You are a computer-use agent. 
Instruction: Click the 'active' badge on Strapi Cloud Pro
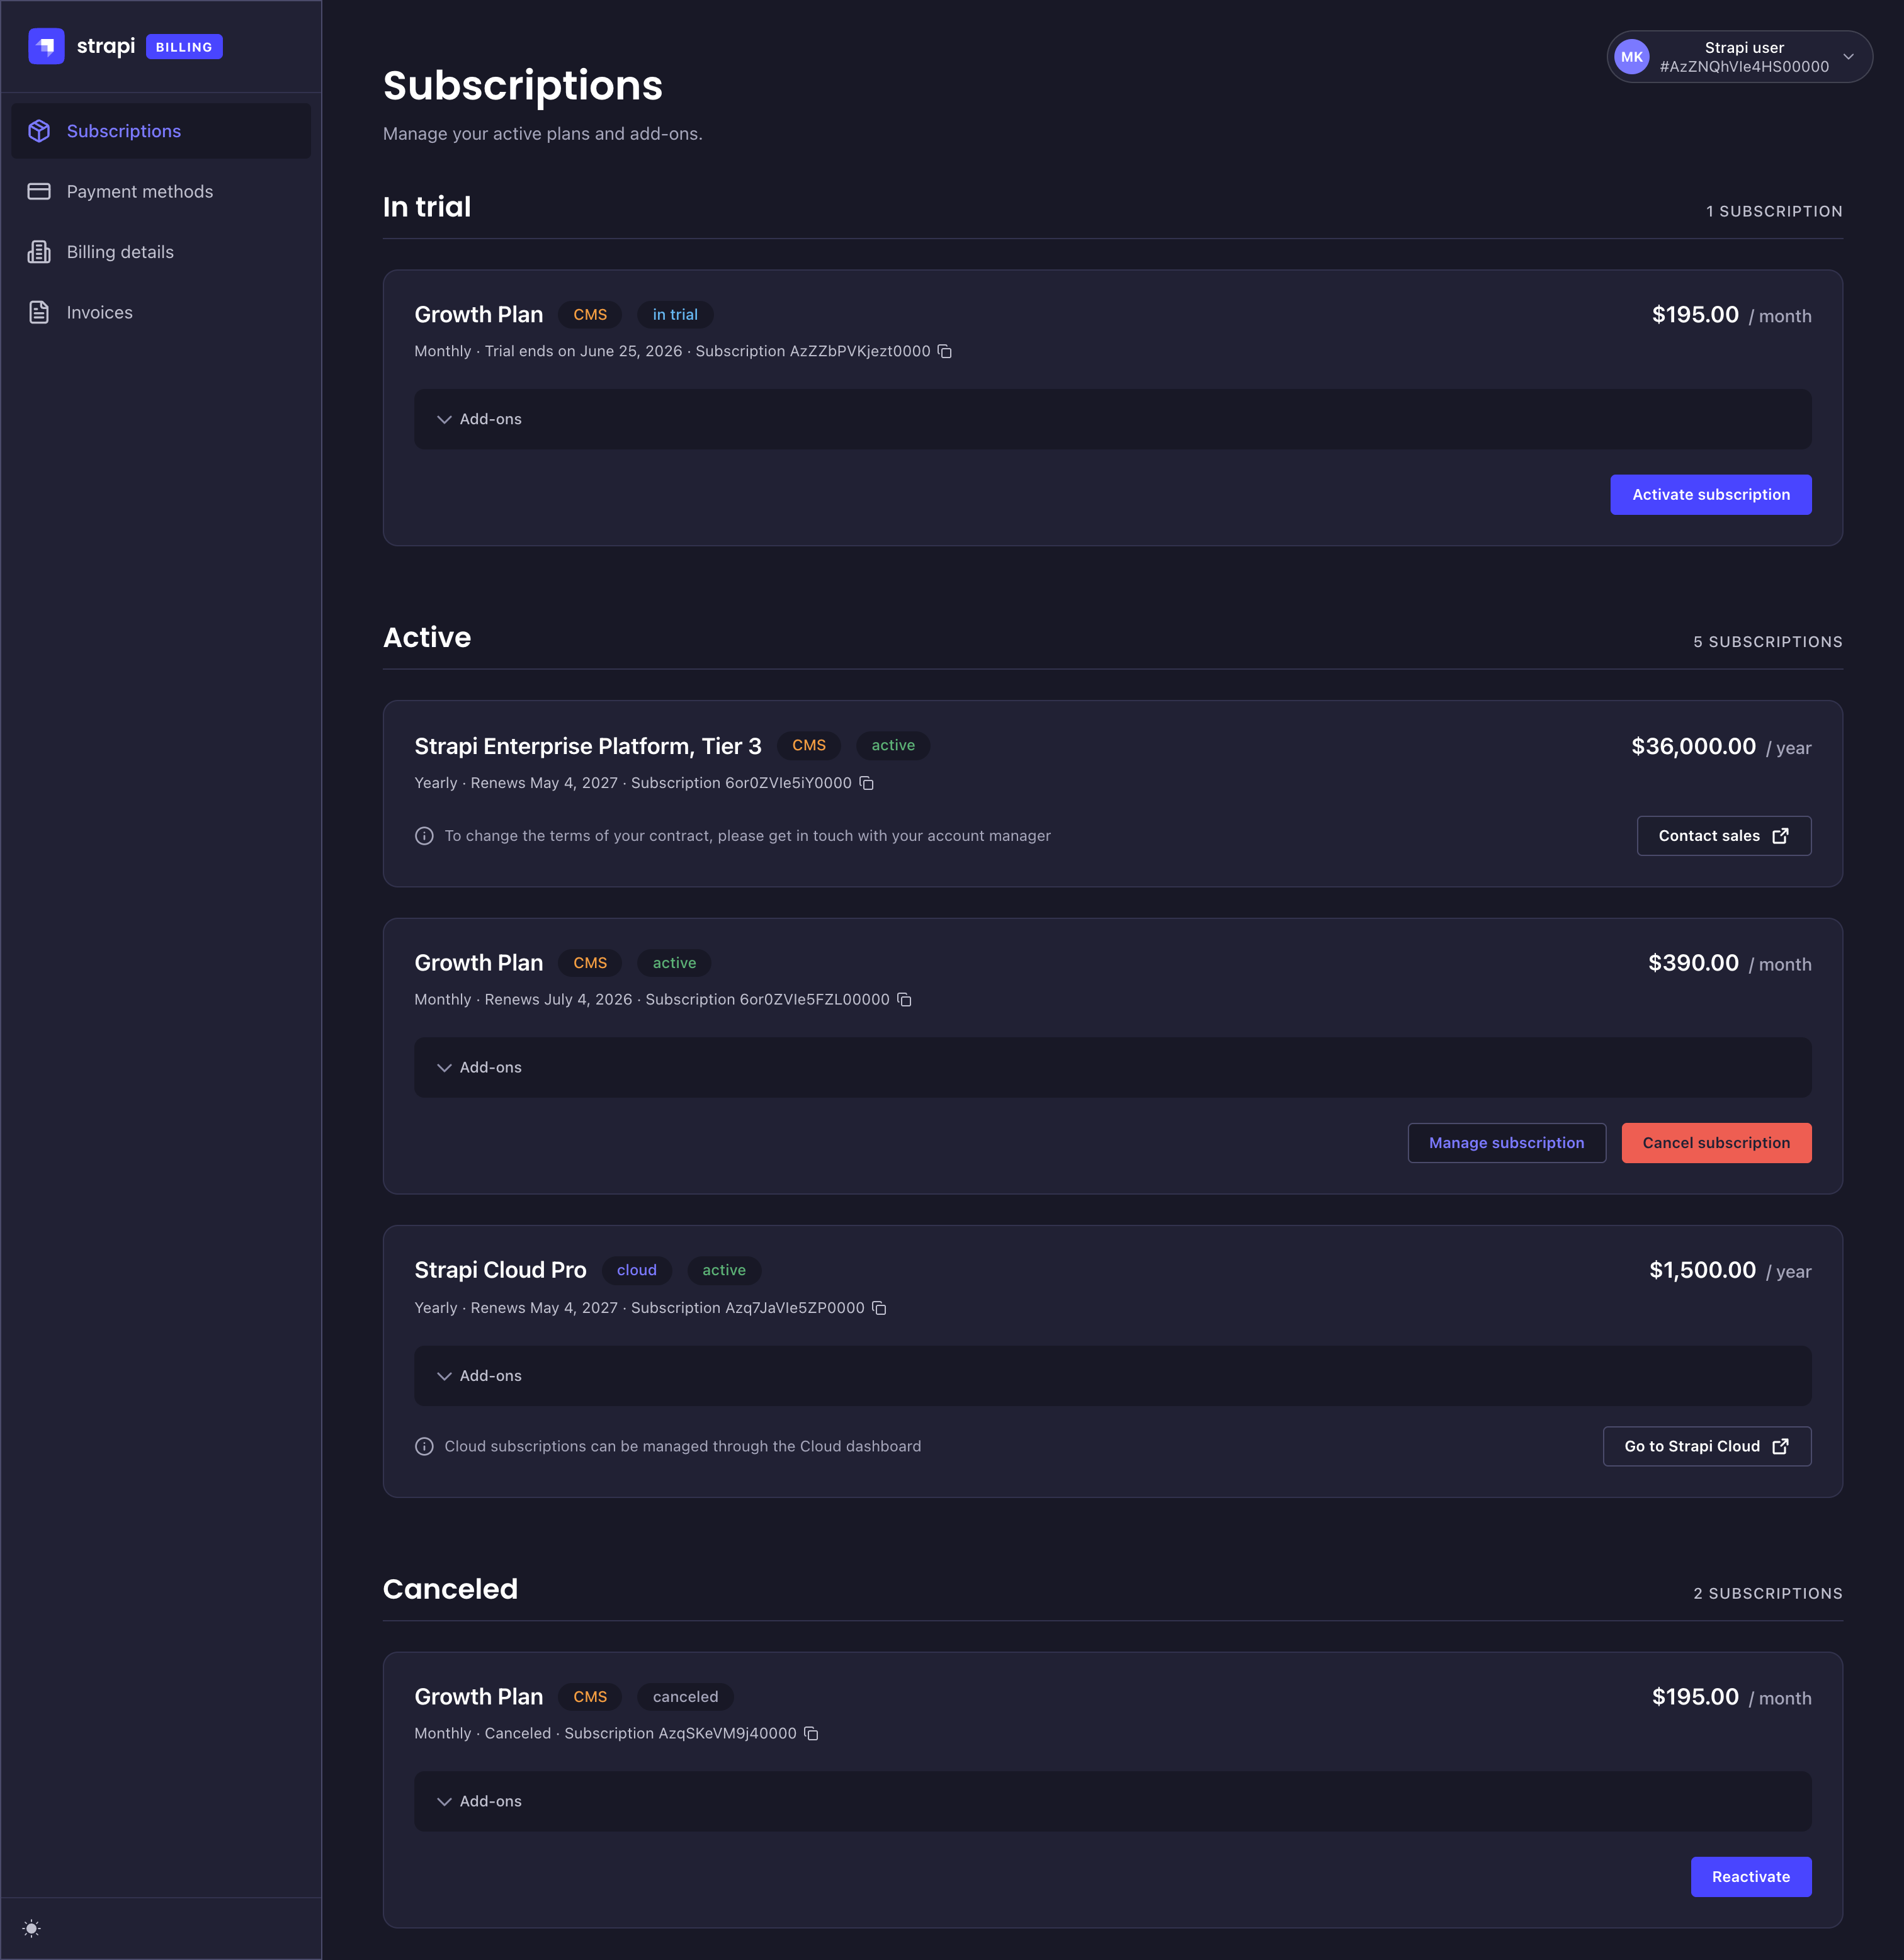coord(723,1270)
